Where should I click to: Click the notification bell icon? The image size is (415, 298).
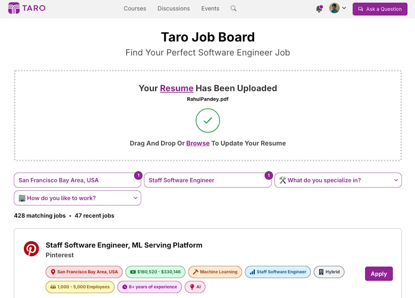point(319,8)
